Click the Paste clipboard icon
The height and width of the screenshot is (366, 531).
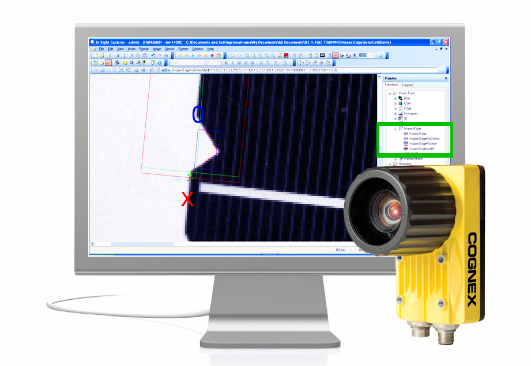(x=145, y=55)
